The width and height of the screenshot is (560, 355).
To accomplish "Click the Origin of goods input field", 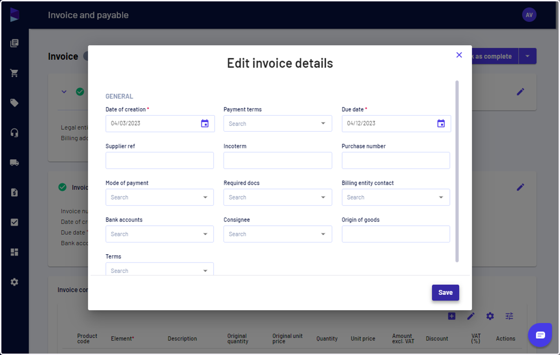I will click(x=396, y=234).
